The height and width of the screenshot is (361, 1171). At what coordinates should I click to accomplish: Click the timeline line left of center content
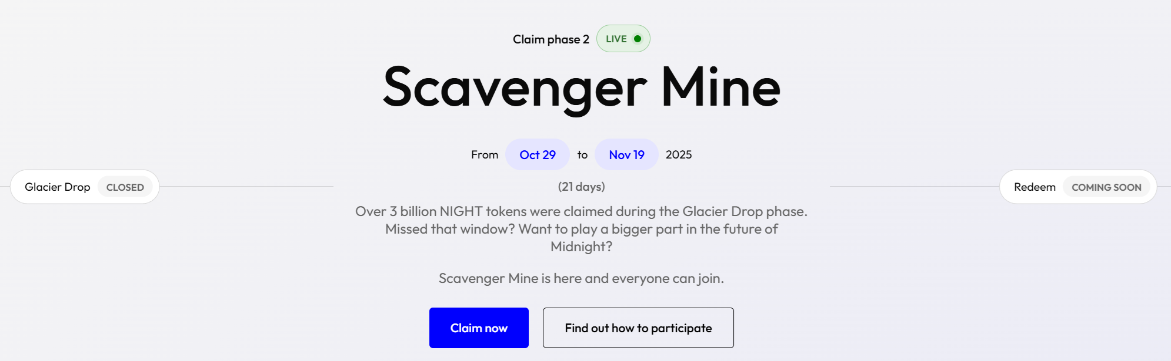[x=247, y=187]
